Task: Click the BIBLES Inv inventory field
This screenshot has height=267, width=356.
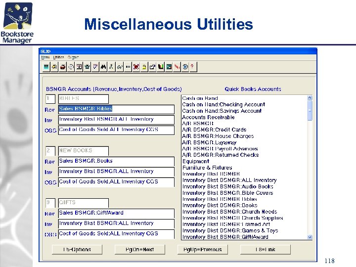Action: pos(116,120)
